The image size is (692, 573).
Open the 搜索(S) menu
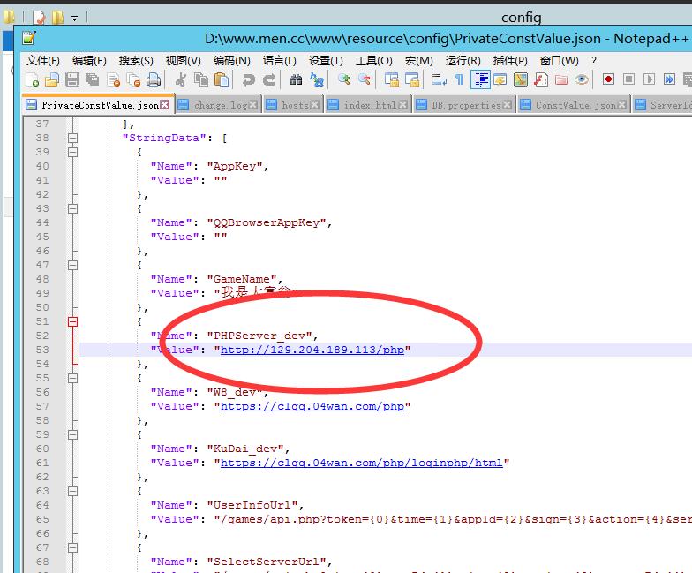136,60
